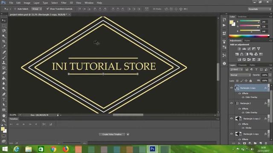This screenshot has height=153, width=273.
Task: Add a Photo Filter adjustment
Action: pos(251,54)
